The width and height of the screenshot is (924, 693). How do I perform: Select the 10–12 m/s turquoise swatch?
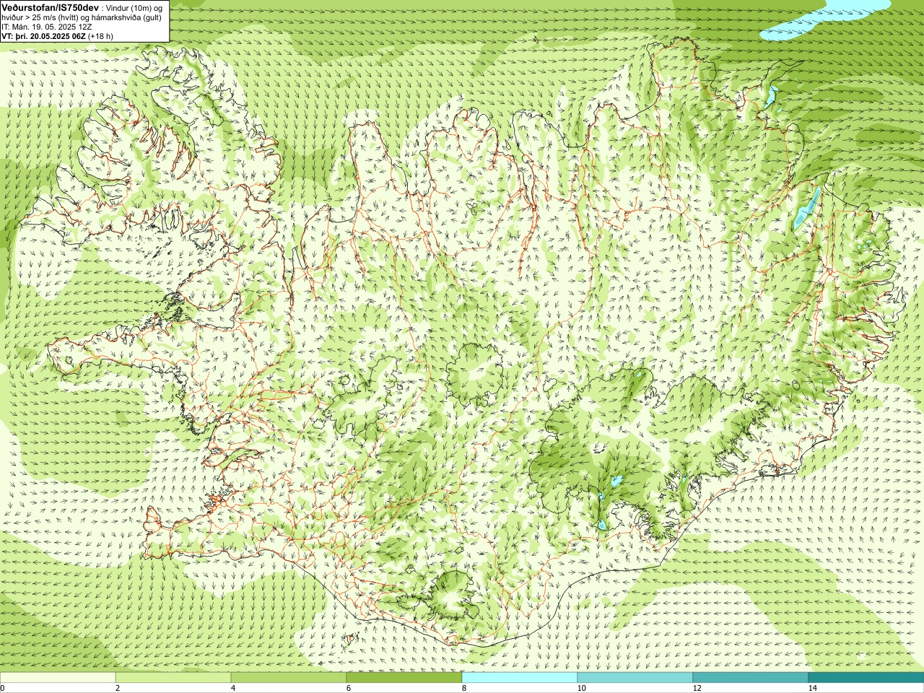point(635,678)
